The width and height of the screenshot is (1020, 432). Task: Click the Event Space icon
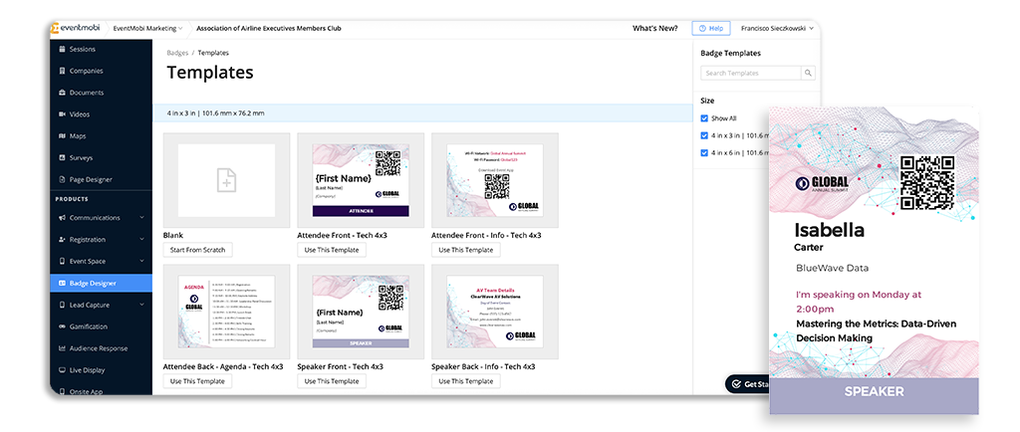point(62,261)
